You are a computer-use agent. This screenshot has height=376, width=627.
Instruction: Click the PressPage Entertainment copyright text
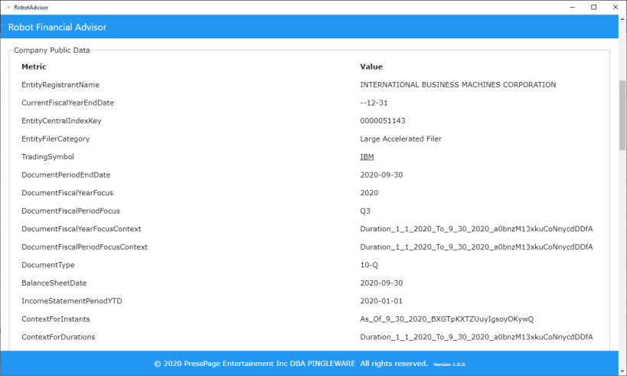tap(291, 364)
